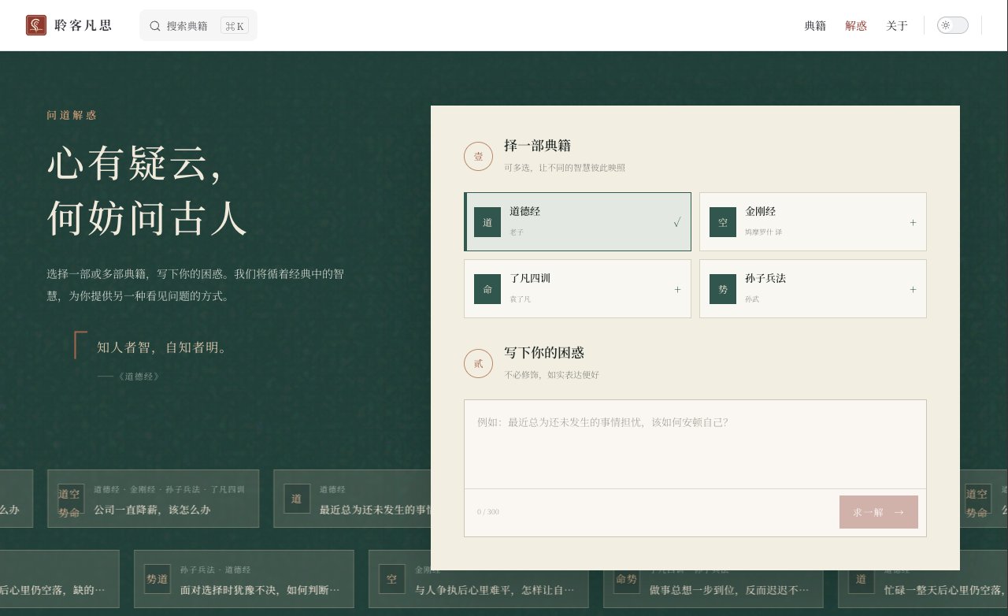Screen dimensions: 1008x616
Task: Click the 空 badge on the 与人争执后心里难平 card
Action: point(391,579)
